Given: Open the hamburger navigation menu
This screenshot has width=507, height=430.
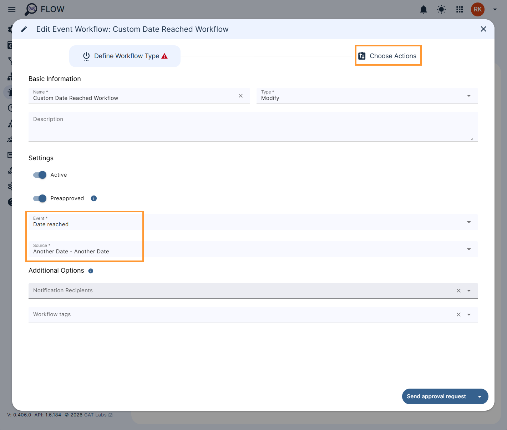Looking at the screenshot, I should point(12,9).
